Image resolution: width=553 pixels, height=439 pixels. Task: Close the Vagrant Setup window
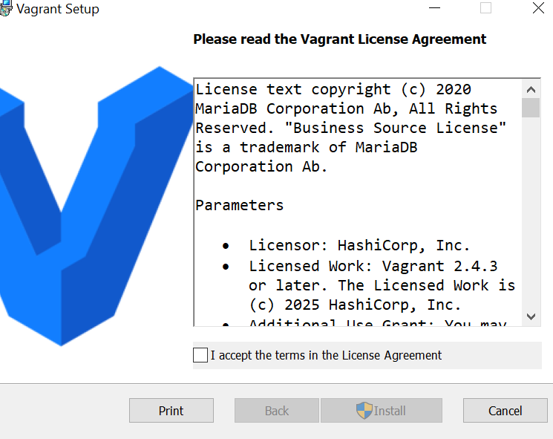click(538, 7)
